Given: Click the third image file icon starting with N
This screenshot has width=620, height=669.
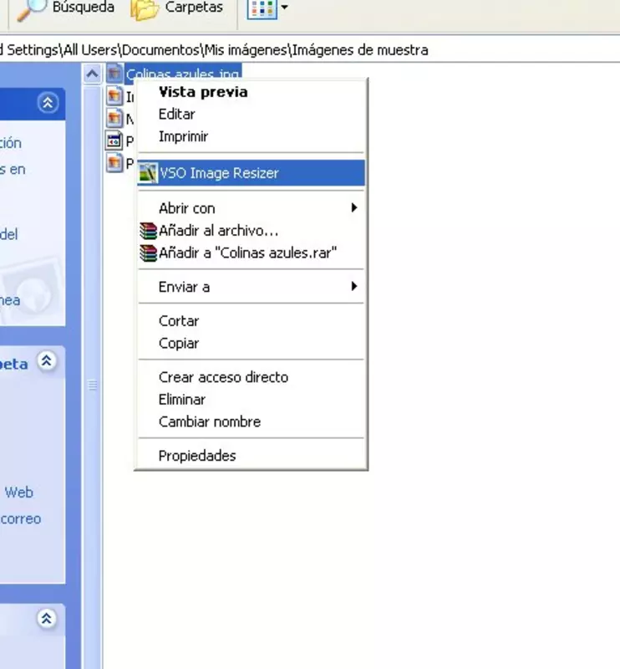Looking at the screenshot, I should (x=114, y=118).
